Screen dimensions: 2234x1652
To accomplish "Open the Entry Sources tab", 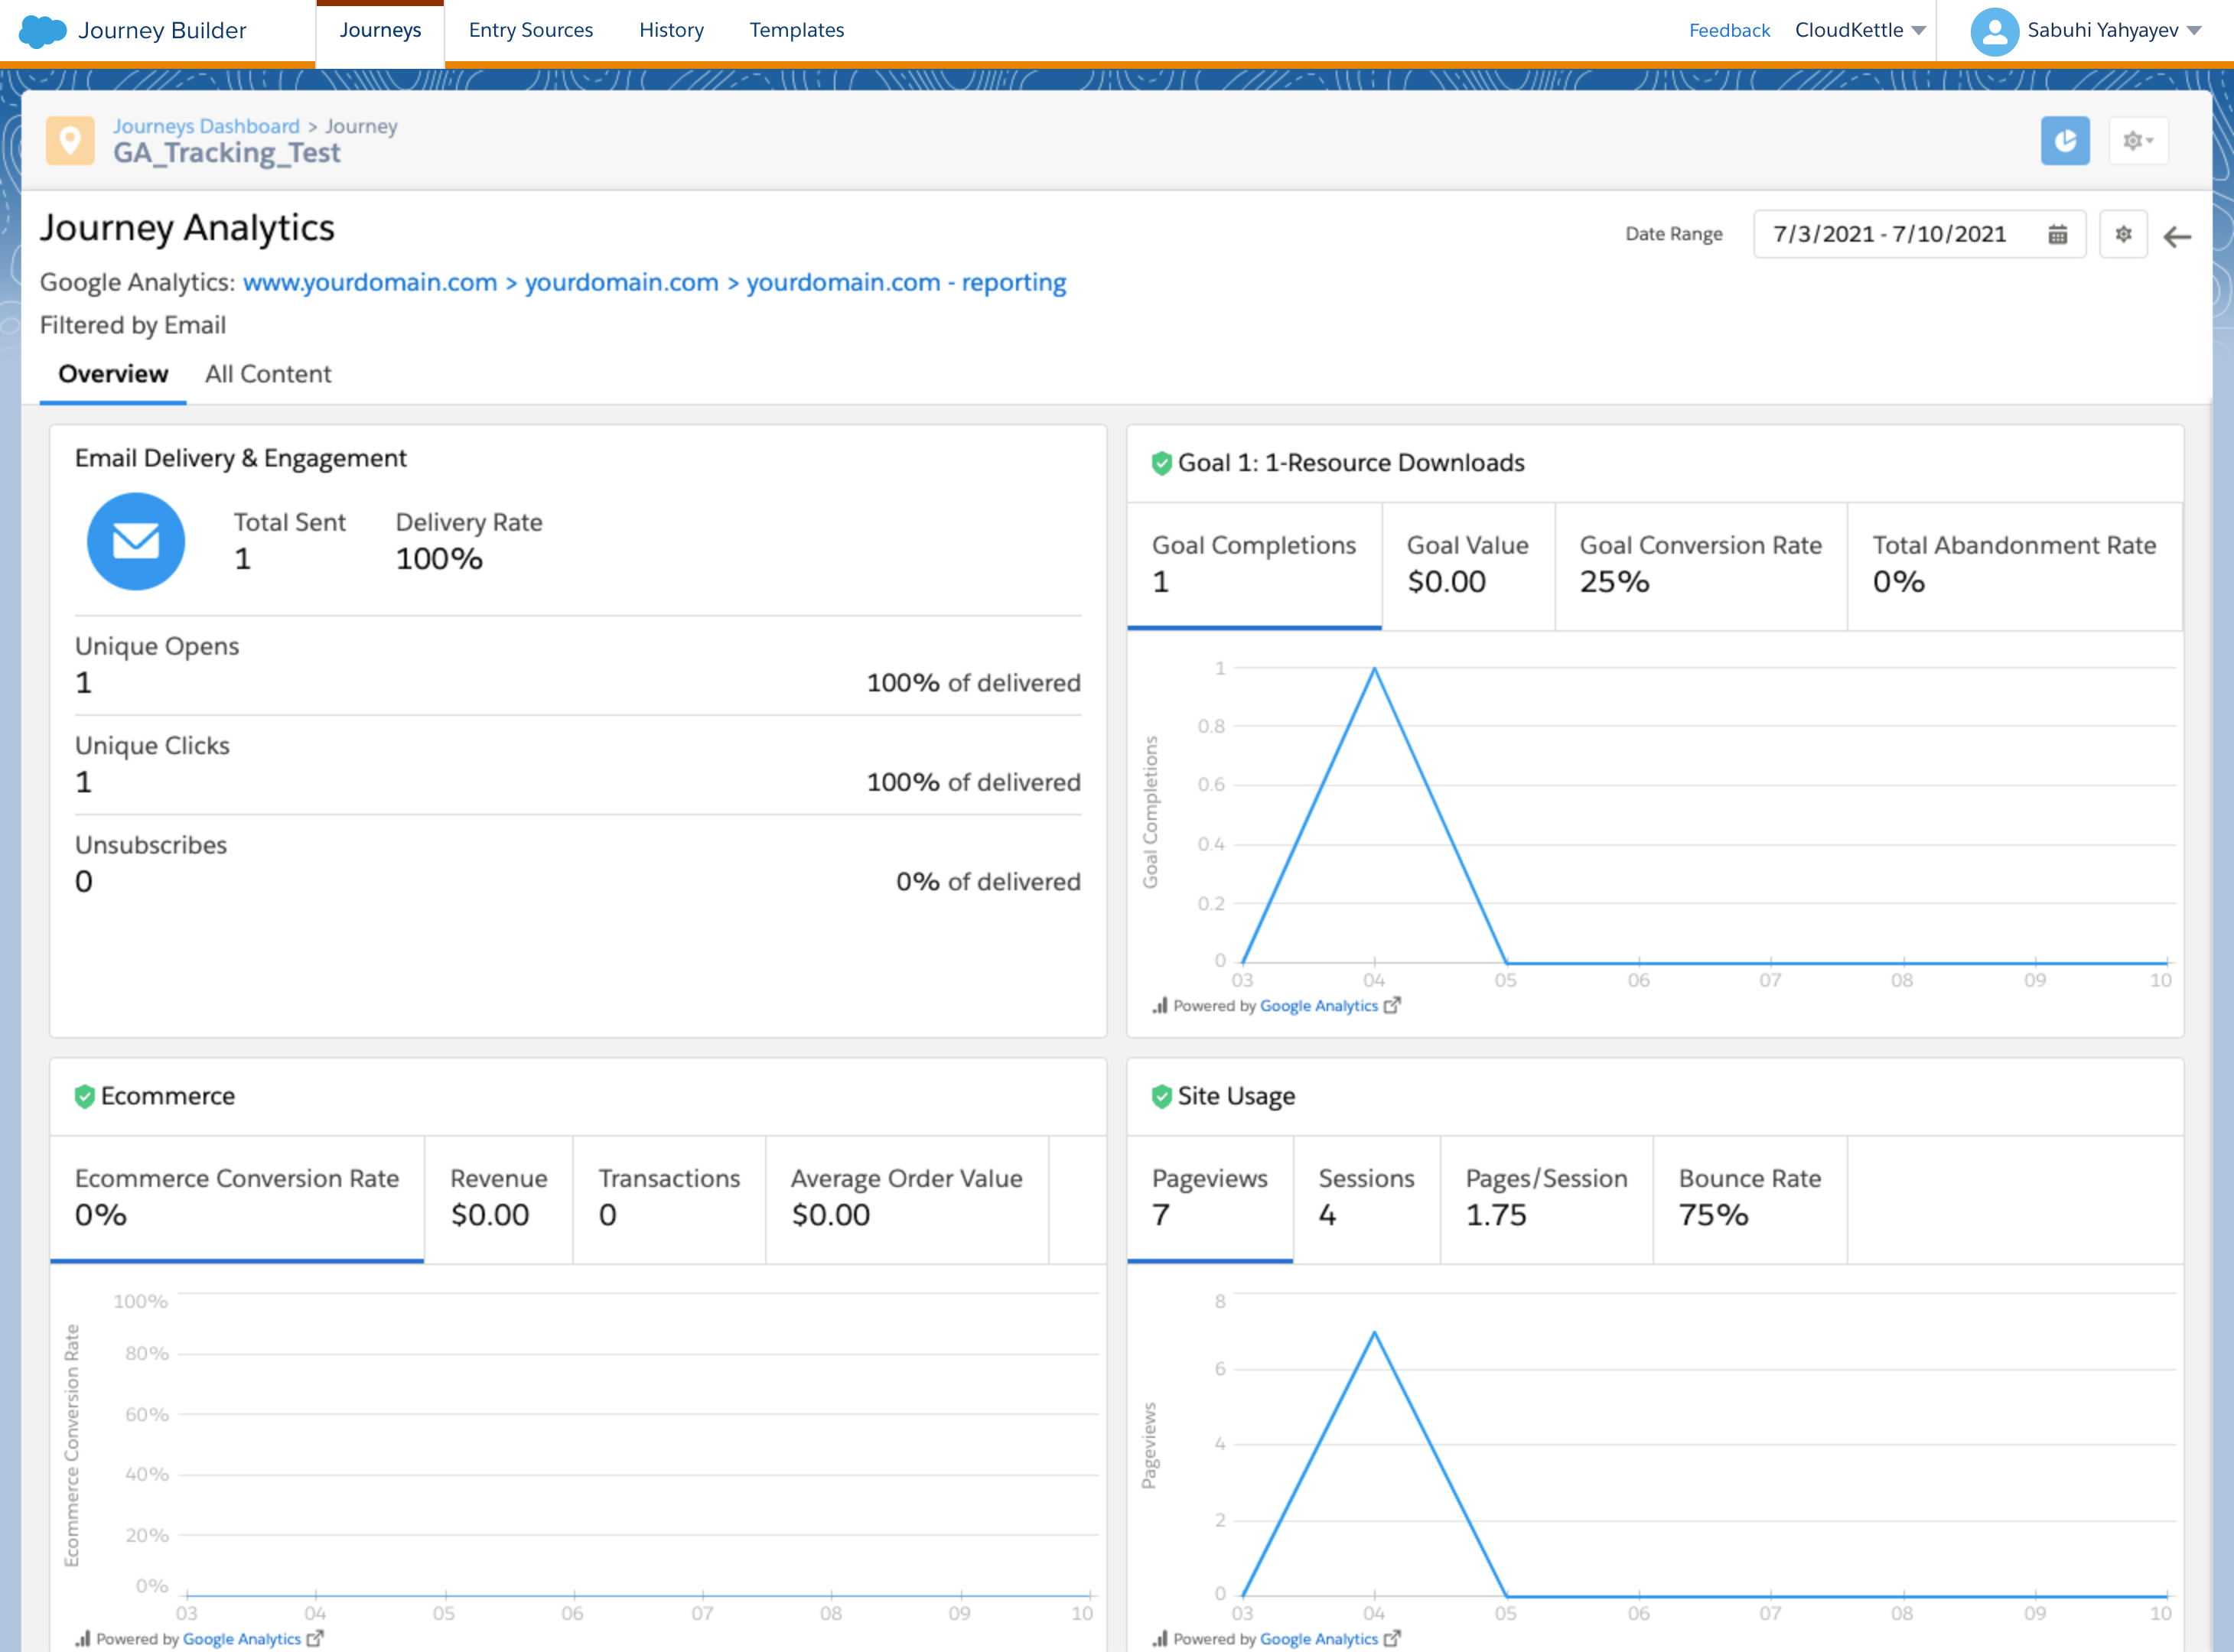I will [x=530, y=31].
